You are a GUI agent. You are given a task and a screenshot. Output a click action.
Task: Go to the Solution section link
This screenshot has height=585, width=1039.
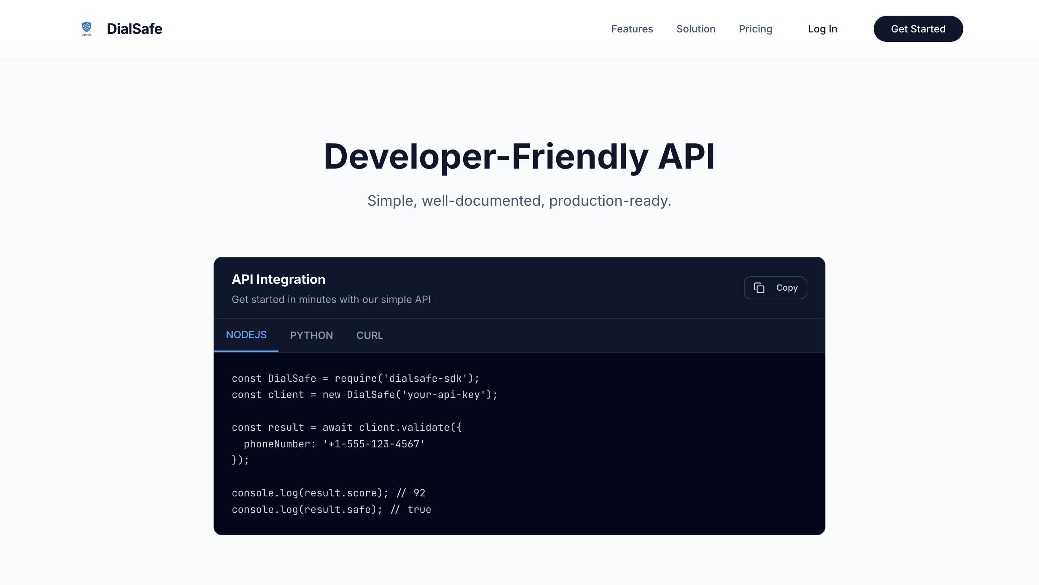tap(695, 28)
